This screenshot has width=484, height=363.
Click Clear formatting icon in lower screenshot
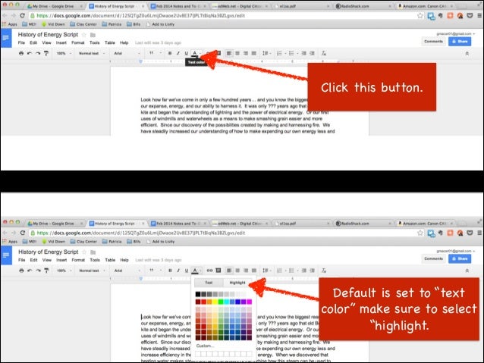click(x=323, y=271)
